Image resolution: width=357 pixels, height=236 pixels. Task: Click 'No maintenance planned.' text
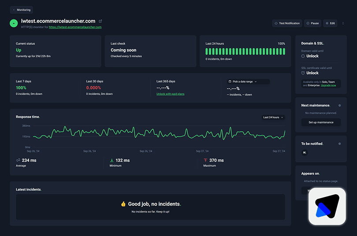tap(321, 113)
